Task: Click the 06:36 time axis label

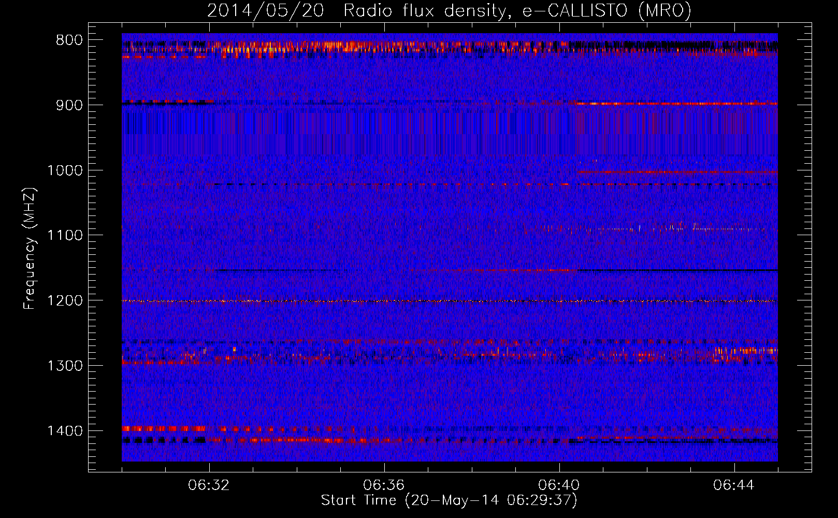Action: click(x=384, y=485)
